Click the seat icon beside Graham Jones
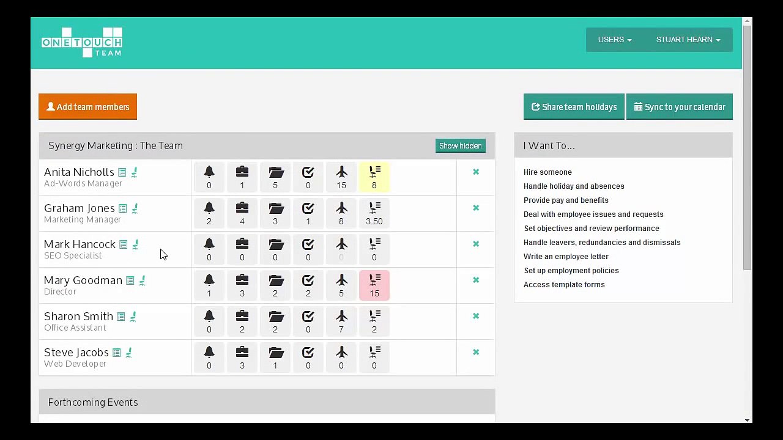783x440 pixels. coord(135,209)
